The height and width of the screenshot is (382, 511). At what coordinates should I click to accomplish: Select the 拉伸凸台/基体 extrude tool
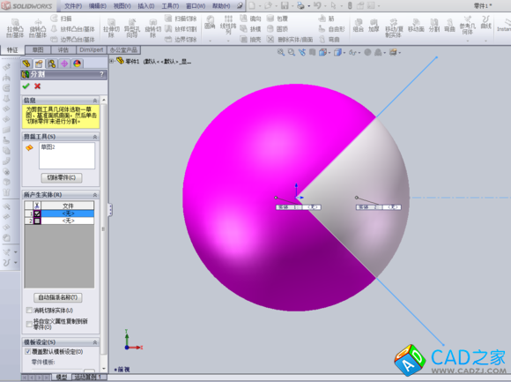15,28
